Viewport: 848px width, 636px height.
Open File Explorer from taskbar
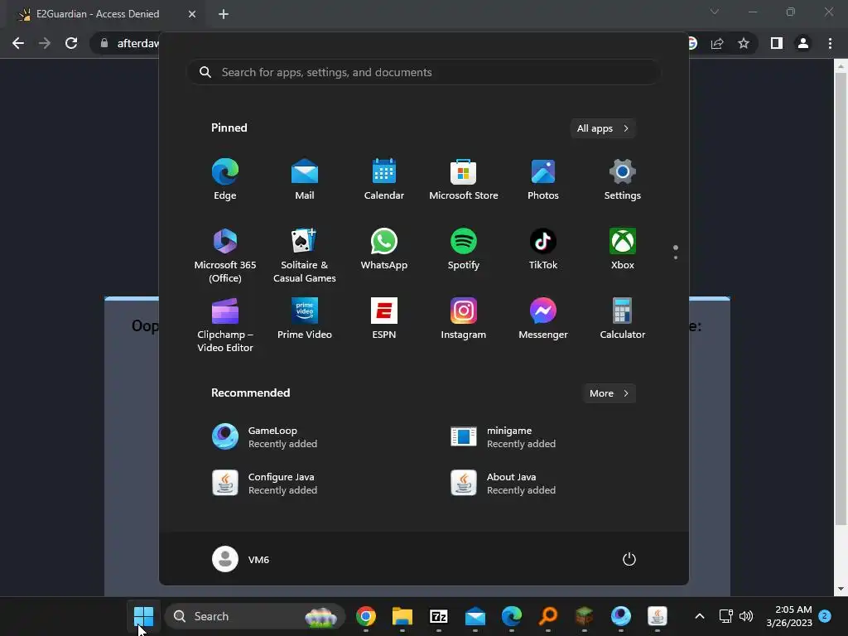pyautogui.click(x=402, y=616)
